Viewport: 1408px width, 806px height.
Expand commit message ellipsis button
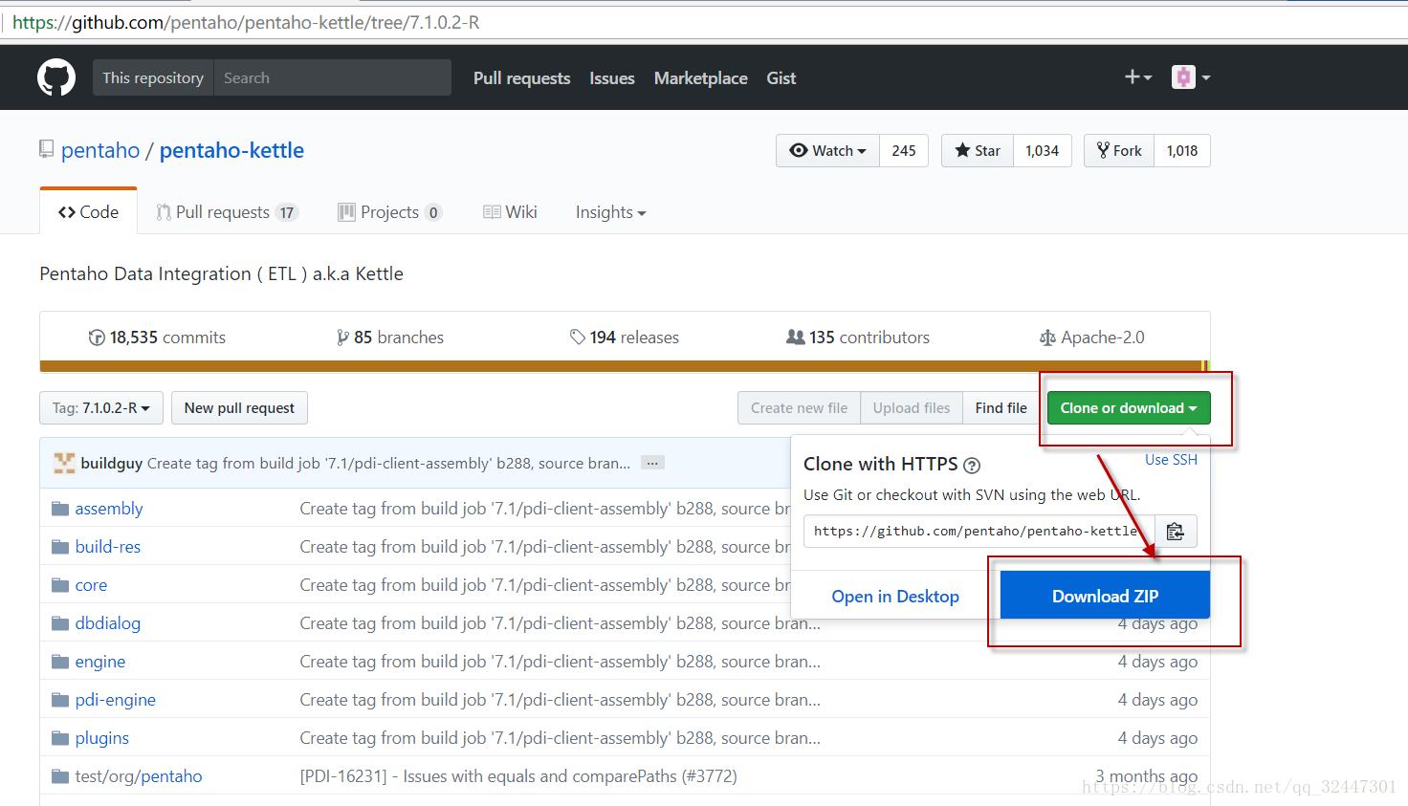coord(652,463)
